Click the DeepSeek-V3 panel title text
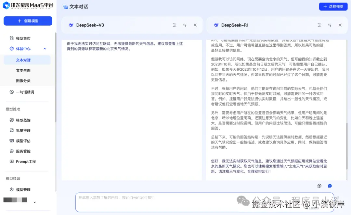The width and height of the screenshot is (351, 215). click(x=90, y=25)
